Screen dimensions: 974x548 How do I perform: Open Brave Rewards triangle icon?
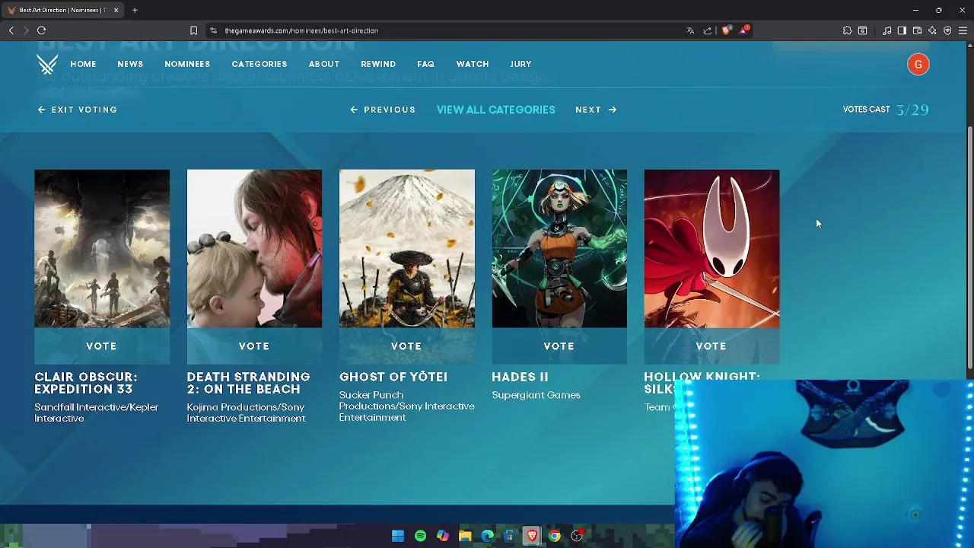744,30
